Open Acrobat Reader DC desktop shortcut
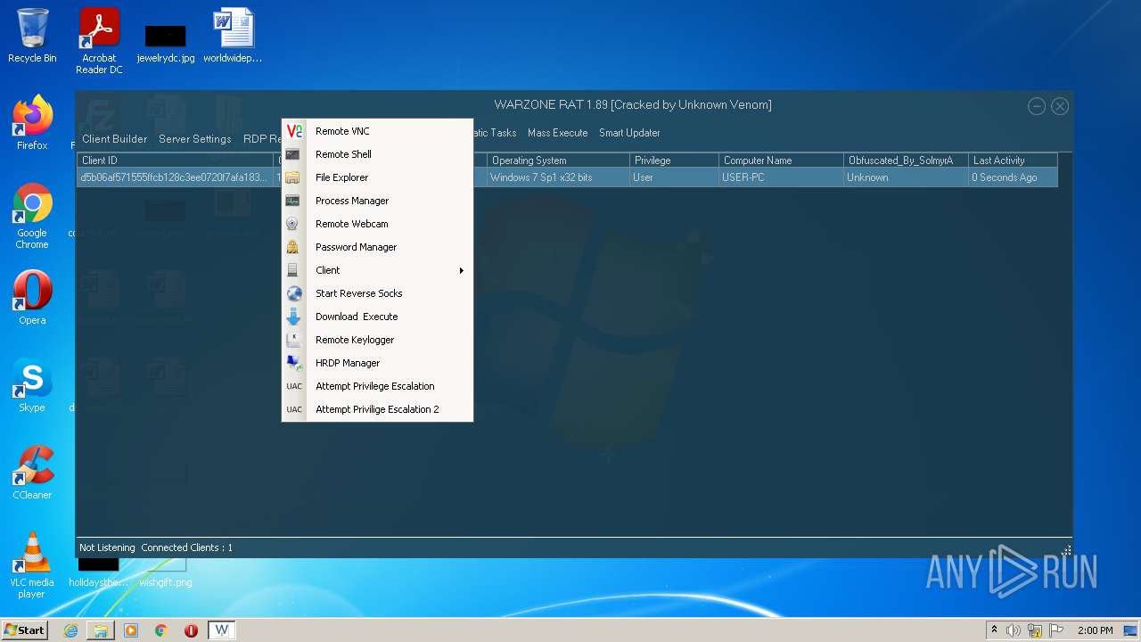 [x=99, y=41]
